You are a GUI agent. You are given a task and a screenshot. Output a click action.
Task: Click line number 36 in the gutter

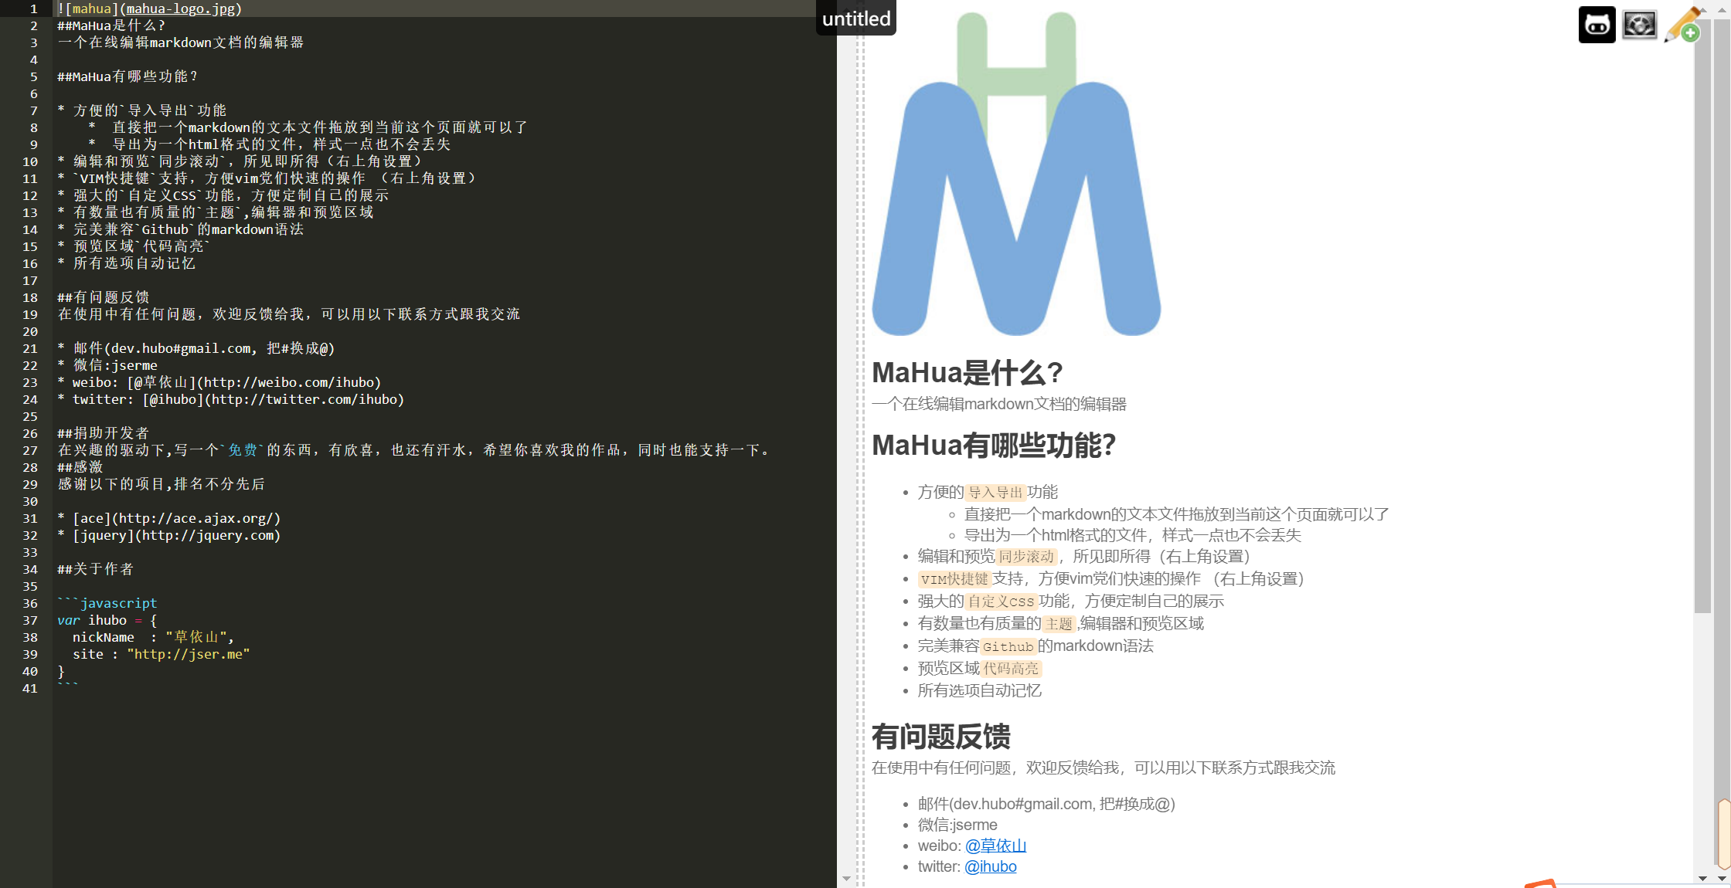(x=30, y=603)
